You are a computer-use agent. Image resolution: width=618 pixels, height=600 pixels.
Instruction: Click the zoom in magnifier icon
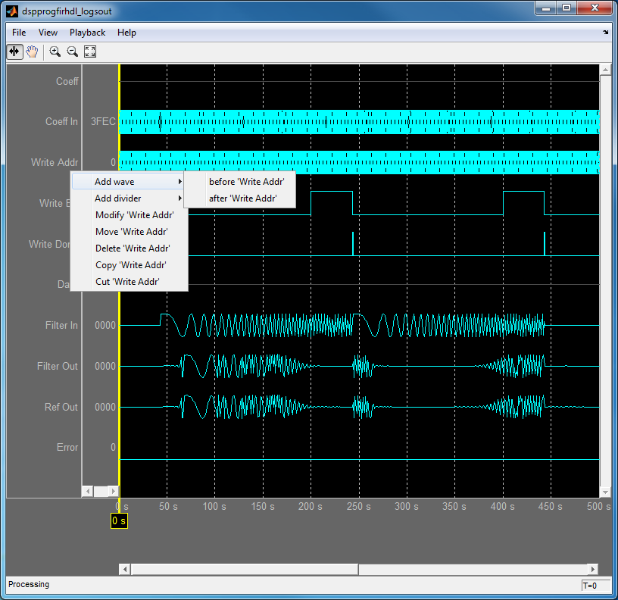(55, 52)
